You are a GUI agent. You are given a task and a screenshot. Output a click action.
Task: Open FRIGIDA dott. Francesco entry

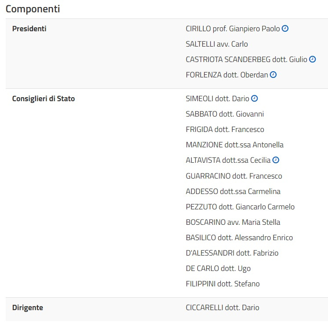[x=225, y=129]
